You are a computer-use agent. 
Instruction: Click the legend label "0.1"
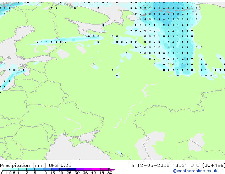coord(4,173)
